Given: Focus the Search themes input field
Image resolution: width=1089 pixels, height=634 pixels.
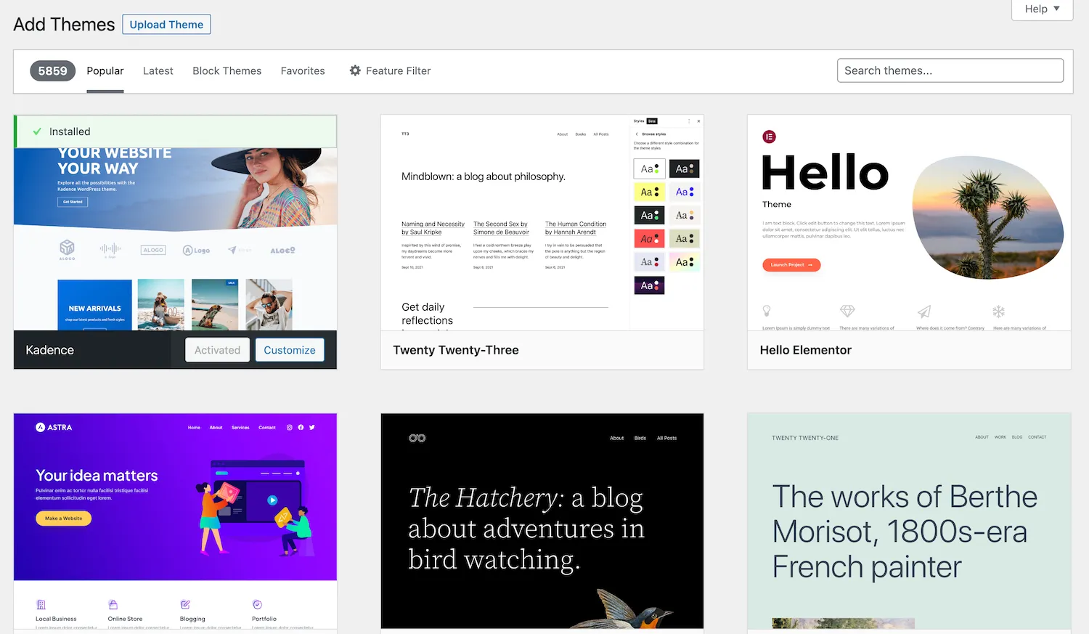Looking at the screenshot, I should (950, 70).
